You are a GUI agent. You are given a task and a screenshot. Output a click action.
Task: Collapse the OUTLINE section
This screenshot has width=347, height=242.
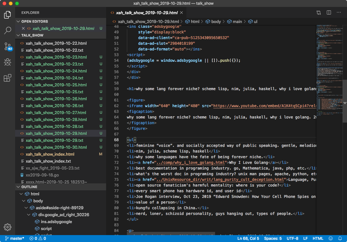pos(18,187)
